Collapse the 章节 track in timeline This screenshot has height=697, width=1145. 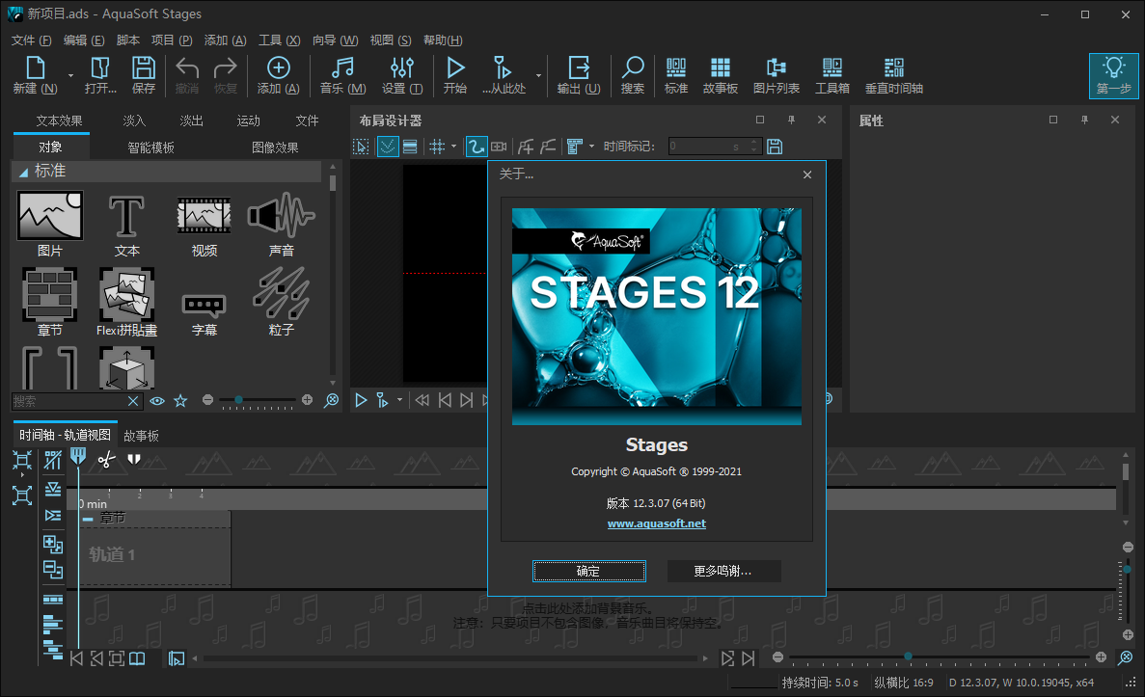tap(88, 519)
